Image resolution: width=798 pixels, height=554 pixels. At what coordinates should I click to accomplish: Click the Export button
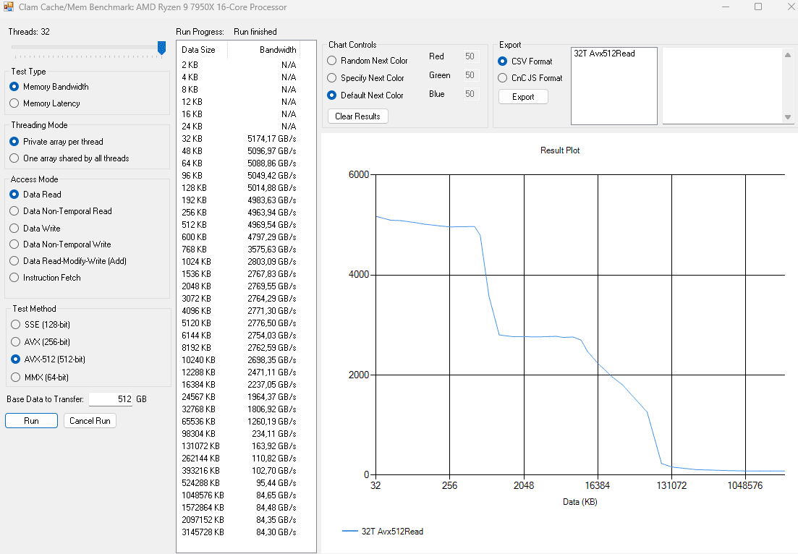coord(523,97)
